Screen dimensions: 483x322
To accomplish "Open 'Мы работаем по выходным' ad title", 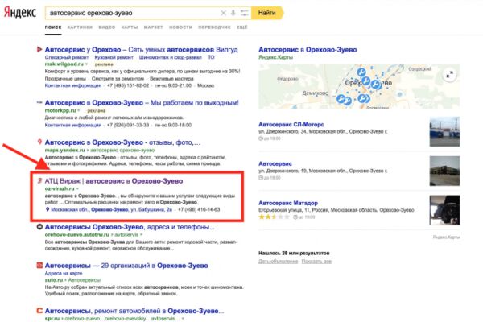I will click(x=142, y=102).
